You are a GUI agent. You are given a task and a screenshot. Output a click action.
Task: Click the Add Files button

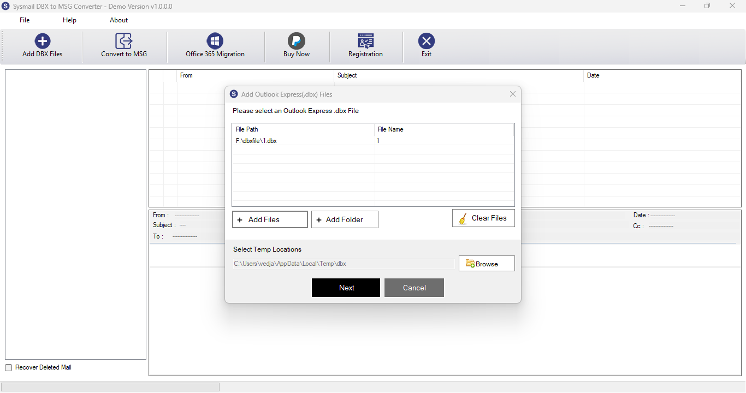click(270, 219)
